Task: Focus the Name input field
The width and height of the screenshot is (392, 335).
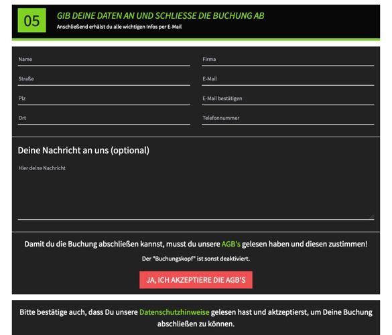Action: 104,60
